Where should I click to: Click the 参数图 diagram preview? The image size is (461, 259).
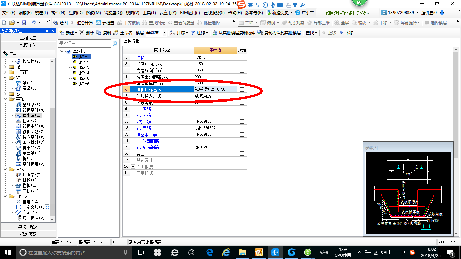point(408,193)
